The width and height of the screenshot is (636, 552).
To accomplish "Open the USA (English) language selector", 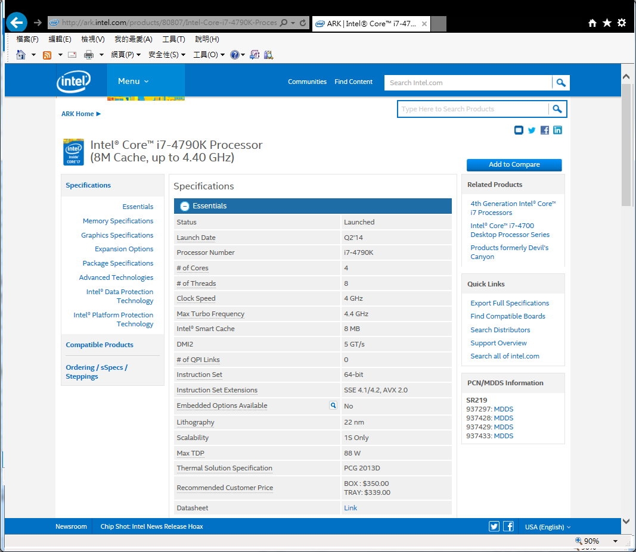I will point(548,527).
